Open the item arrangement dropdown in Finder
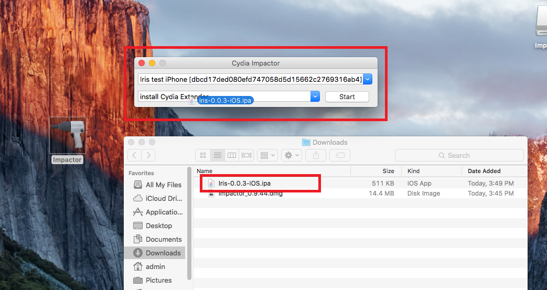This screenshot has width=547, height=290. [x=267, y=155]
